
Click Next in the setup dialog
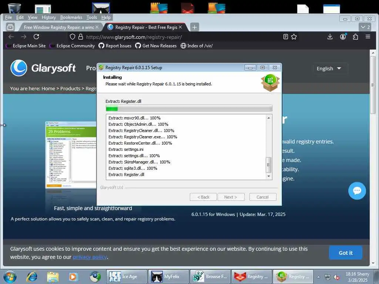231,197
